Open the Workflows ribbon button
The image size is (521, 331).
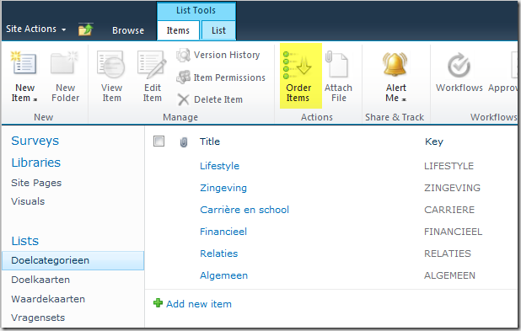459,72
